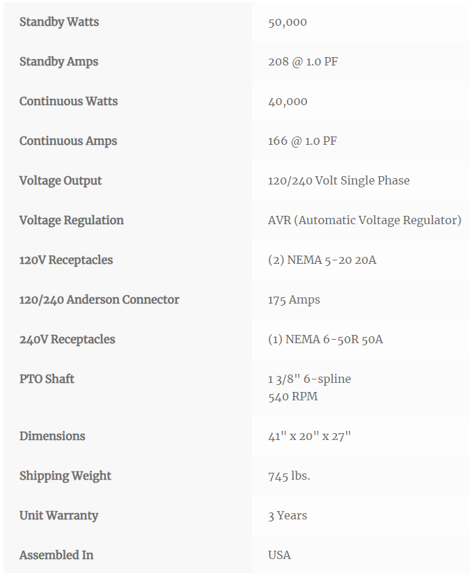Select the 40,000 continuous watts value
470x573 pixels.
(288, 102)
